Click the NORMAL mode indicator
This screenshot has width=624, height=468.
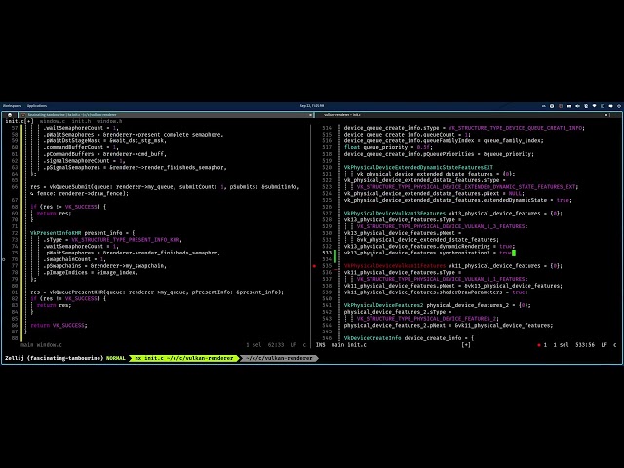116,358
